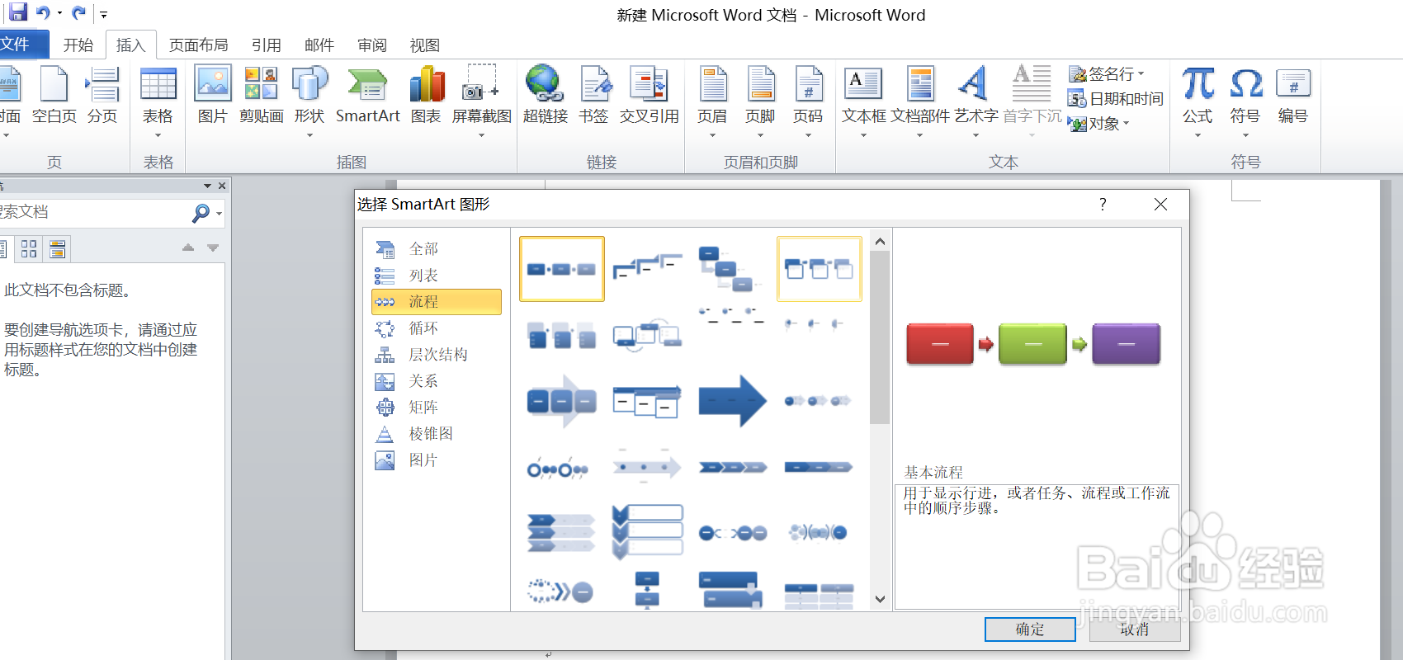
Task: Expand the Signature Line (签名行) dropdown
Action: (1141, 74)
